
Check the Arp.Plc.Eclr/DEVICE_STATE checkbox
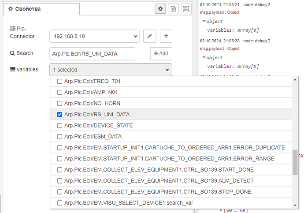coord(59,126)
